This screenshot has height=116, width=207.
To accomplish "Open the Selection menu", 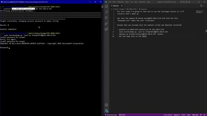I will 120,2.
